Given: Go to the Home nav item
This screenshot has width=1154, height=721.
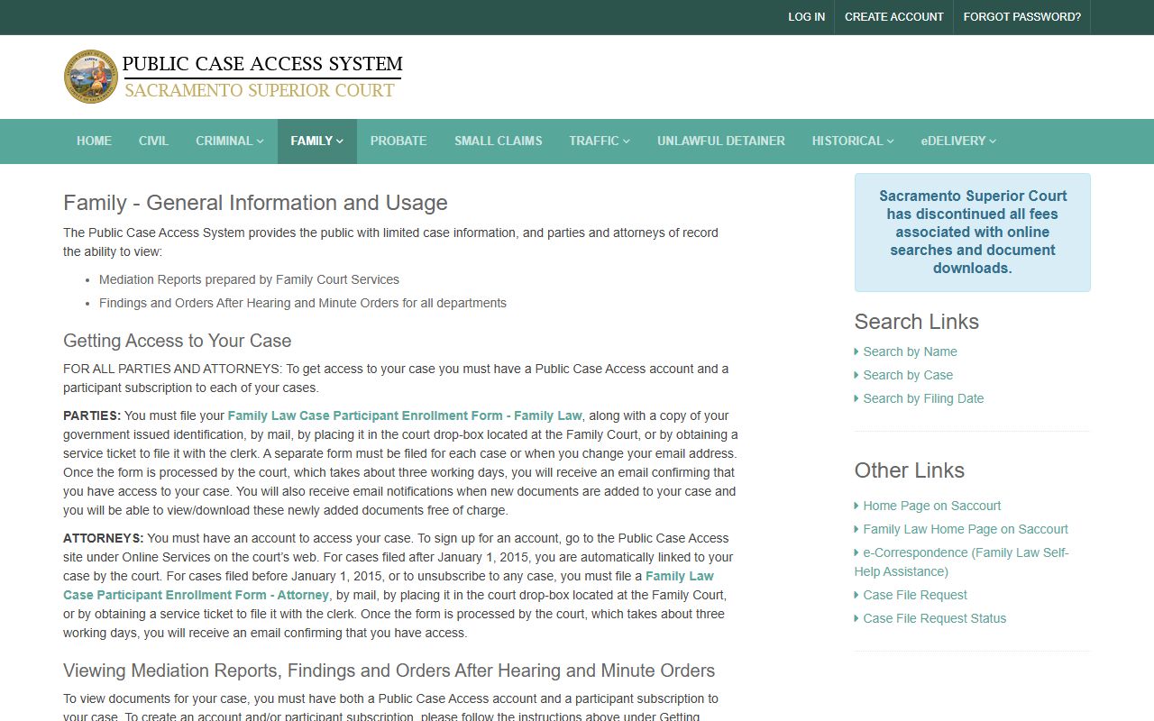Looking at the screenshot, I should coord(94,141).
